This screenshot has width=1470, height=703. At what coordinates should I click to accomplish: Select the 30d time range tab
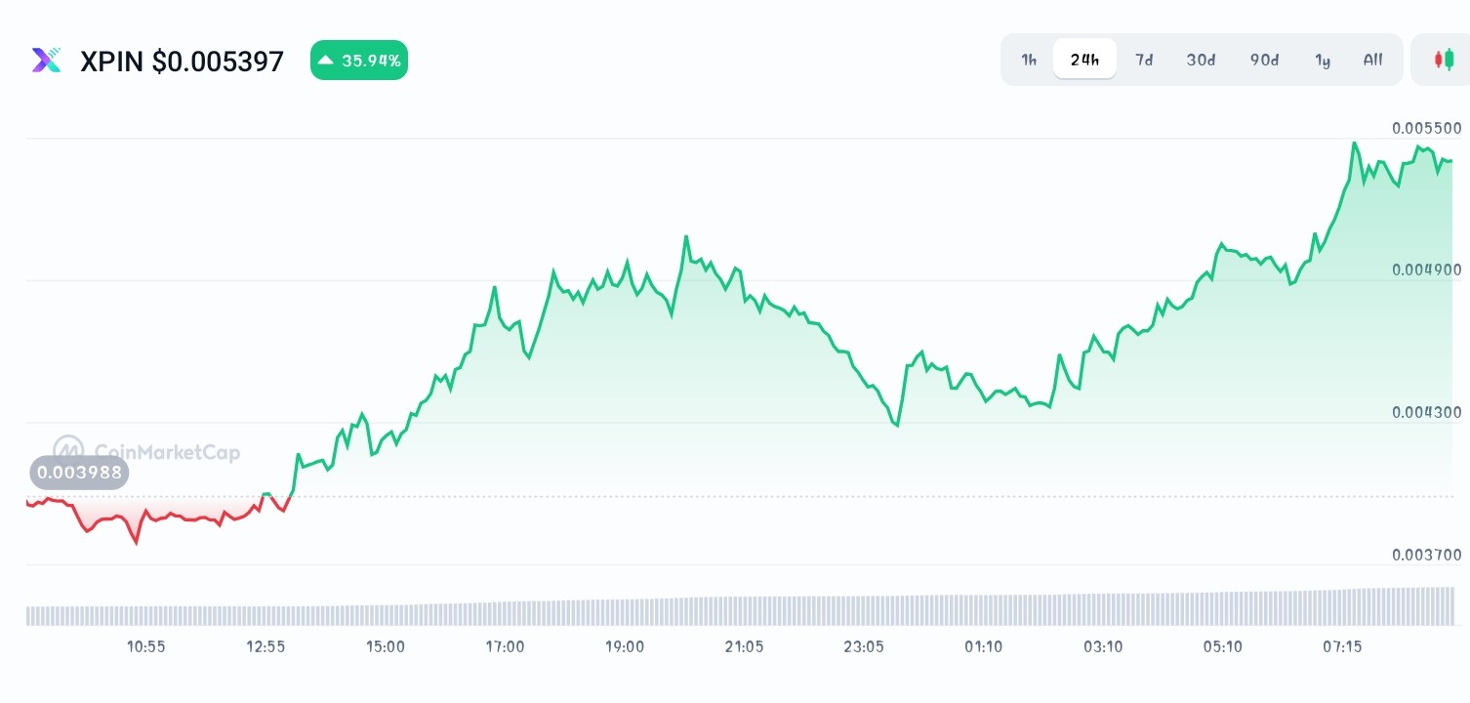tap(1201, 60)
